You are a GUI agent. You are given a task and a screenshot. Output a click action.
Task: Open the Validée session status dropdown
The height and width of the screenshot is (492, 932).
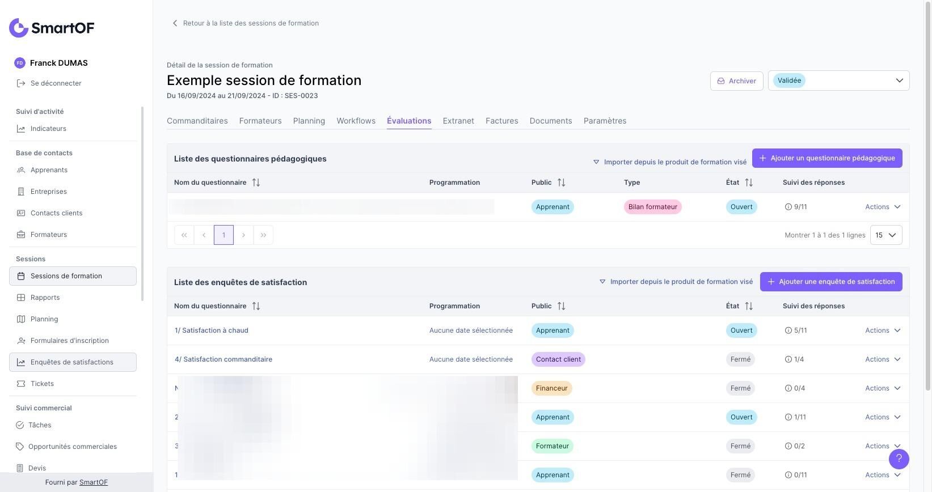(x=838, y=80)
